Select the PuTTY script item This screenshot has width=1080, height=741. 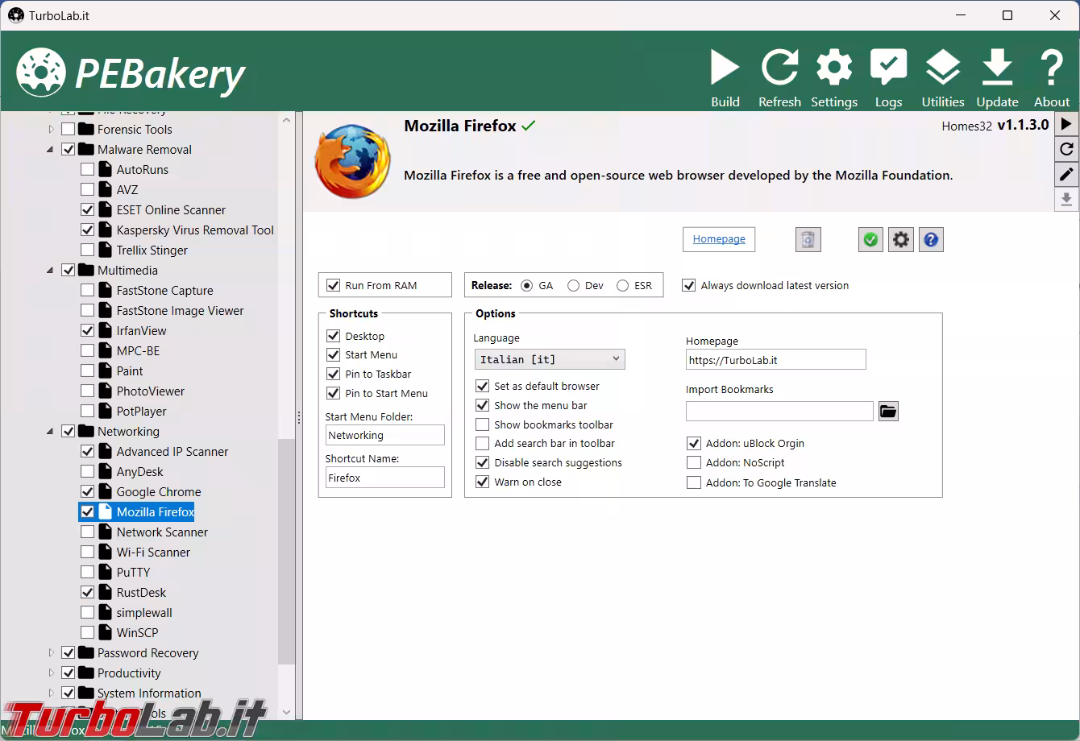click(x=133, y=573)
